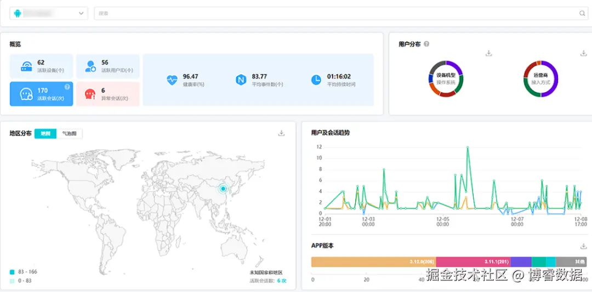This screenshot has width=592, height=292.
Task: Click the green Android app icon
Action: click(18, 13)
